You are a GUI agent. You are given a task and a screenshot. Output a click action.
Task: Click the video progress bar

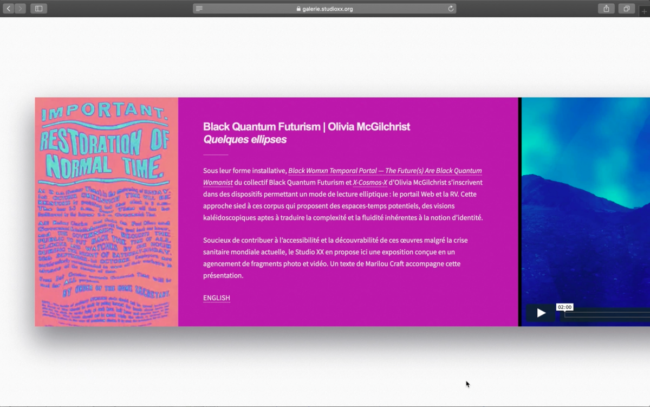click(607, 313)
